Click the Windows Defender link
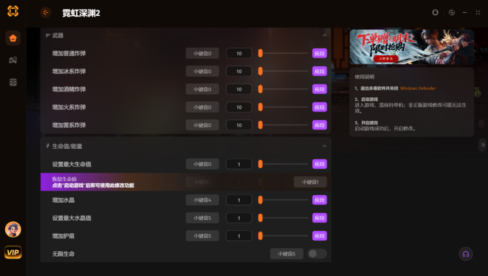Viewport: 488px width, 276px height. pyautogui.click(x=418, y=88)
